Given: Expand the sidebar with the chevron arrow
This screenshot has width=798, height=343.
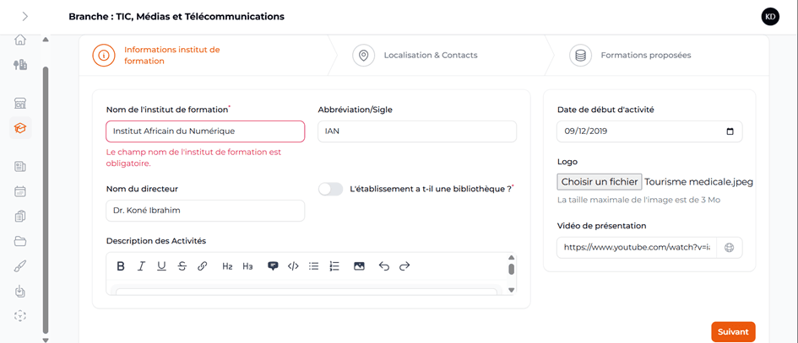Looking at the screenshot, I should 25,16.
